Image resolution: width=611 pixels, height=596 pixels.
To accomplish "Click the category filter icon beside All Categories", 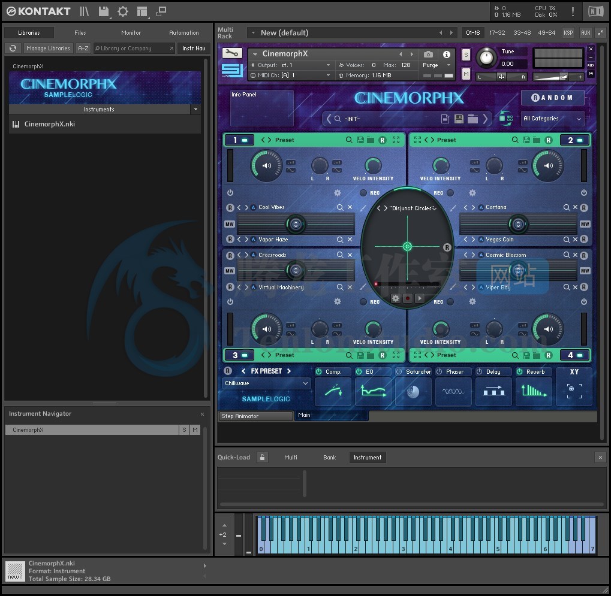I will [x=506, y=119].
